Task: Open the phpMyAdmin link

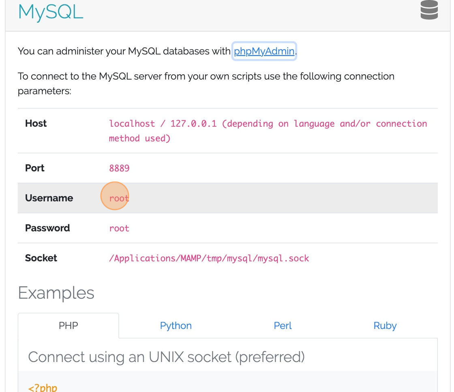Action: (264, 52)
